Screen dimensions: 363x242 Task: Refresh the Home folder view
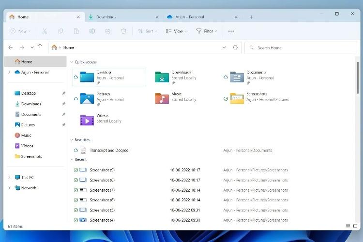(235, 47)
